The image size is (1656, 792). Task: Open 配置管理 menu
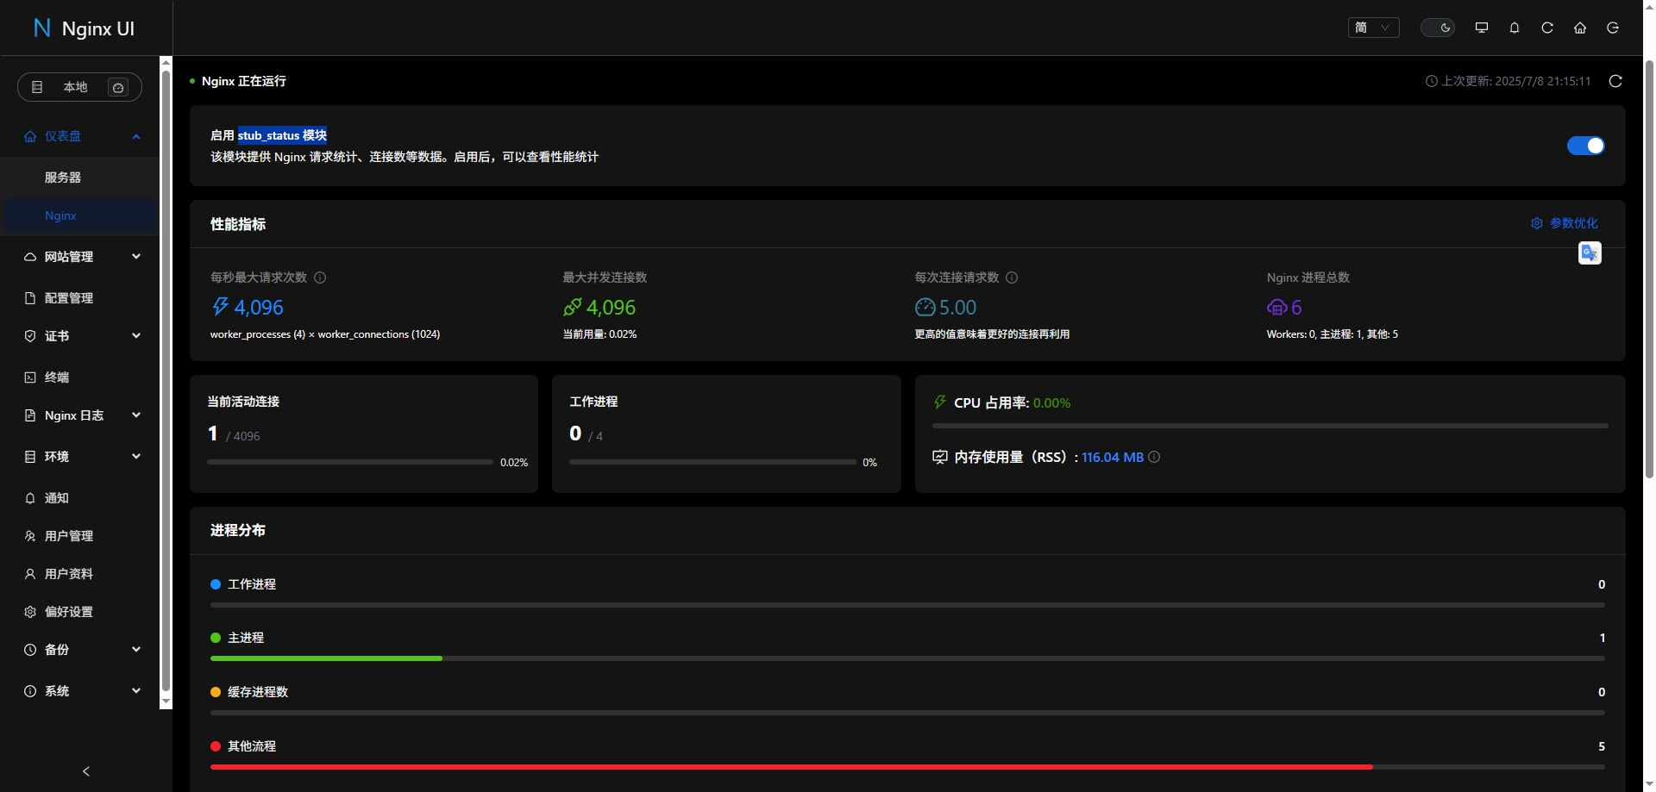pyautogui.click(x=79, y=298)
